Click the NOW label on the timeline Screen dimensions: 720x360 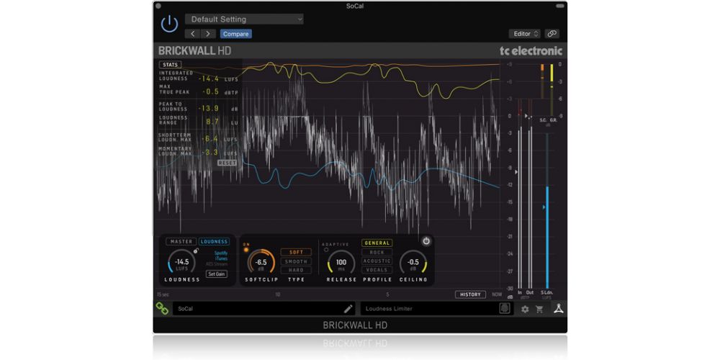pyautogui.click(x=497, y=294)
